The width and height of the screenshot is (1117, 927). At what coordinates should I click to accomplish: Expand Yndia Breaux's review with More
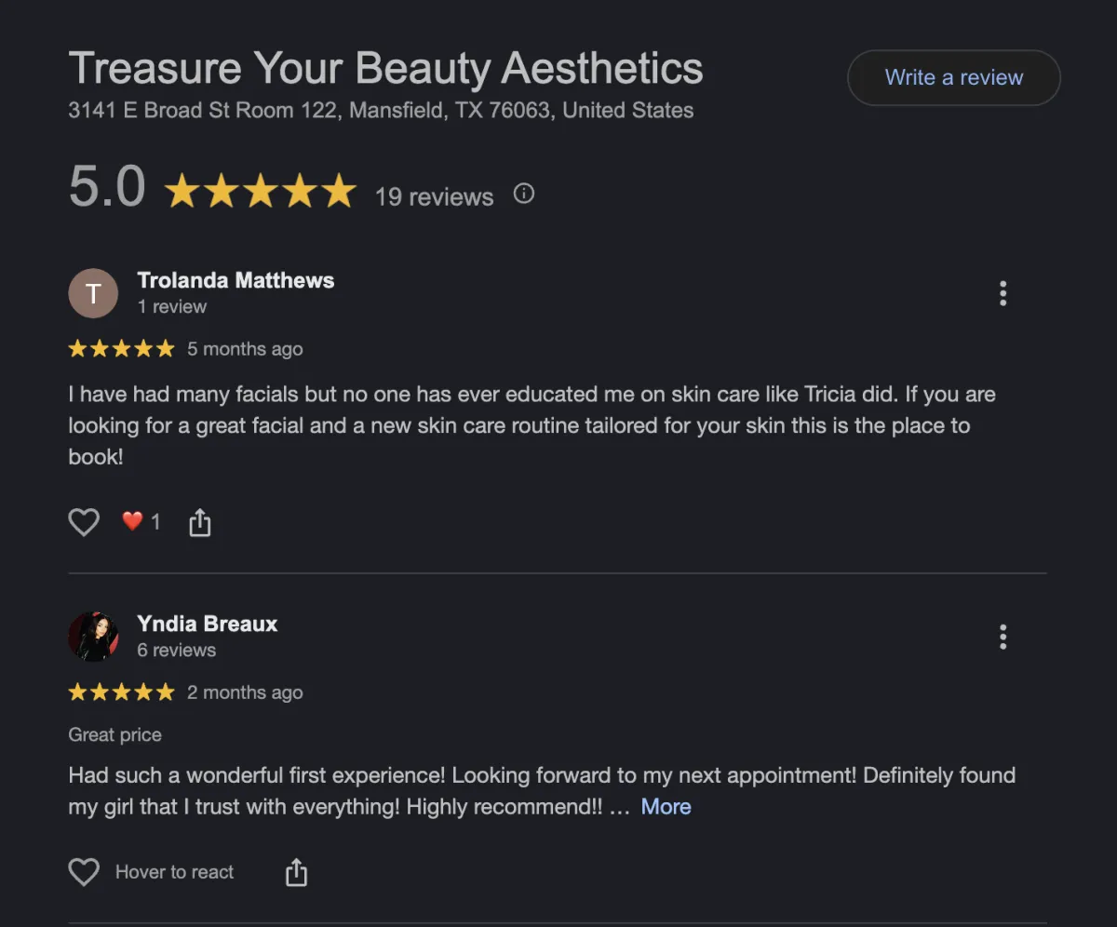click(x=666, y=807)
